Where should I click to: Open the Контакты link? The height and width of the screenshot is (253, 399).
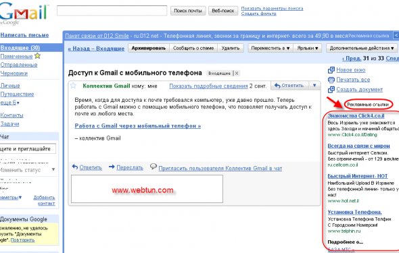[11, 115]
